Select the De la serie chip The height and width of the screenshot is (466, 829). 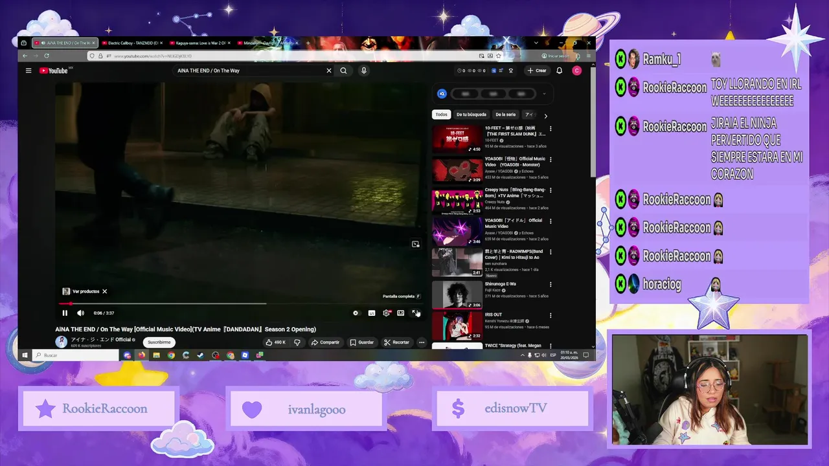(506, 115)
